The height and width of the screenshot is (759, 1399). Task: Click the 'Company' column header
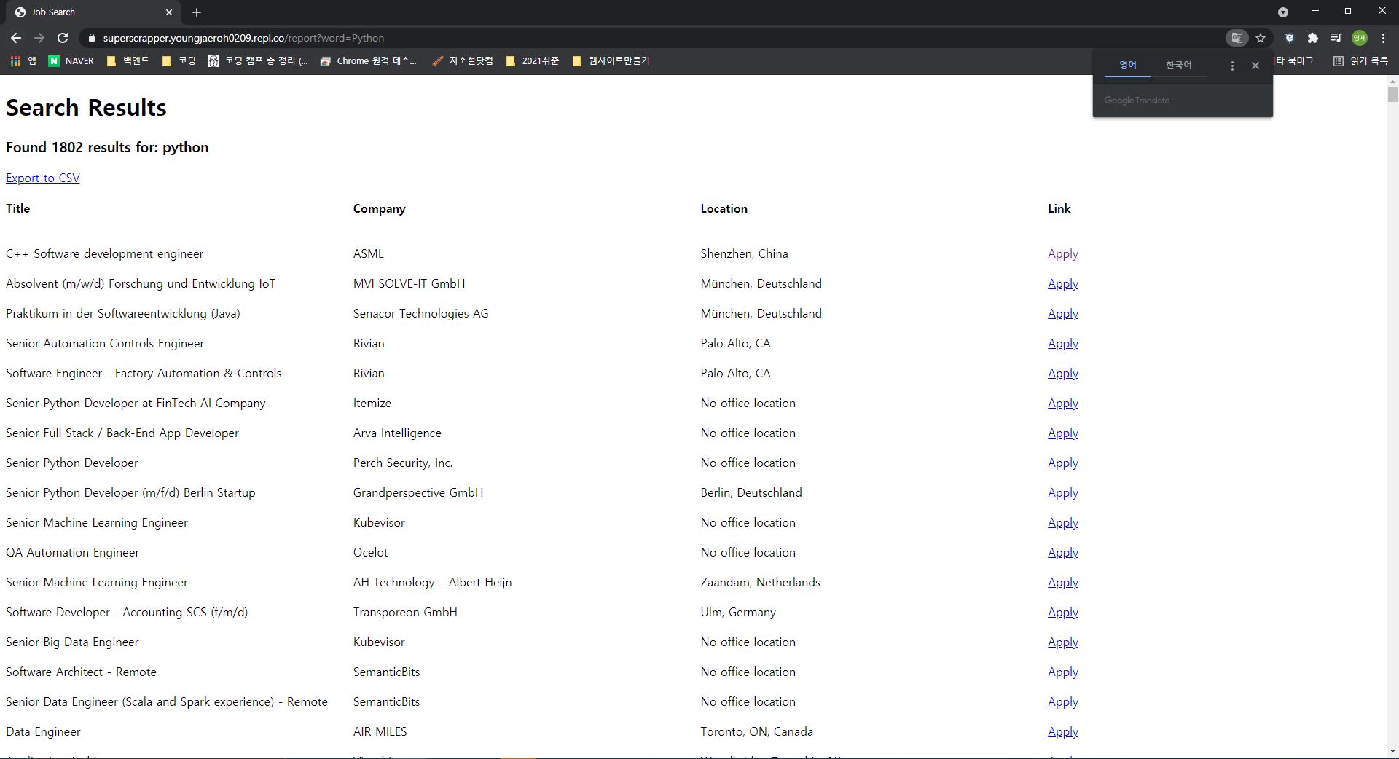[379, 208]
